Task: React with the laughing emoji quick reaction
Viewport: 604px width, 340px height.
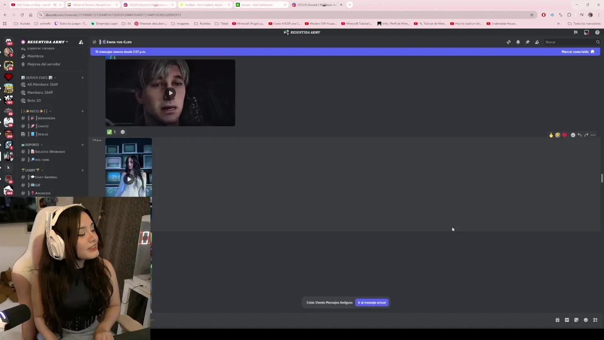Action: click(558, 135)
